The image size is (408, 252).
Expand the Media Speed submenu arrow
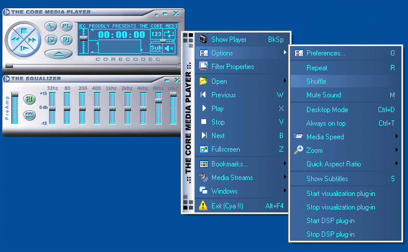click(397, 136)
